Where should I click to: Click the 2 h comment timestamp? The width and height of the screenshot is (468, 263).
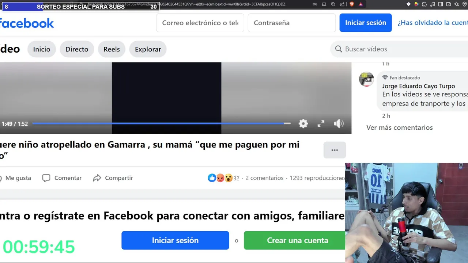386,116
